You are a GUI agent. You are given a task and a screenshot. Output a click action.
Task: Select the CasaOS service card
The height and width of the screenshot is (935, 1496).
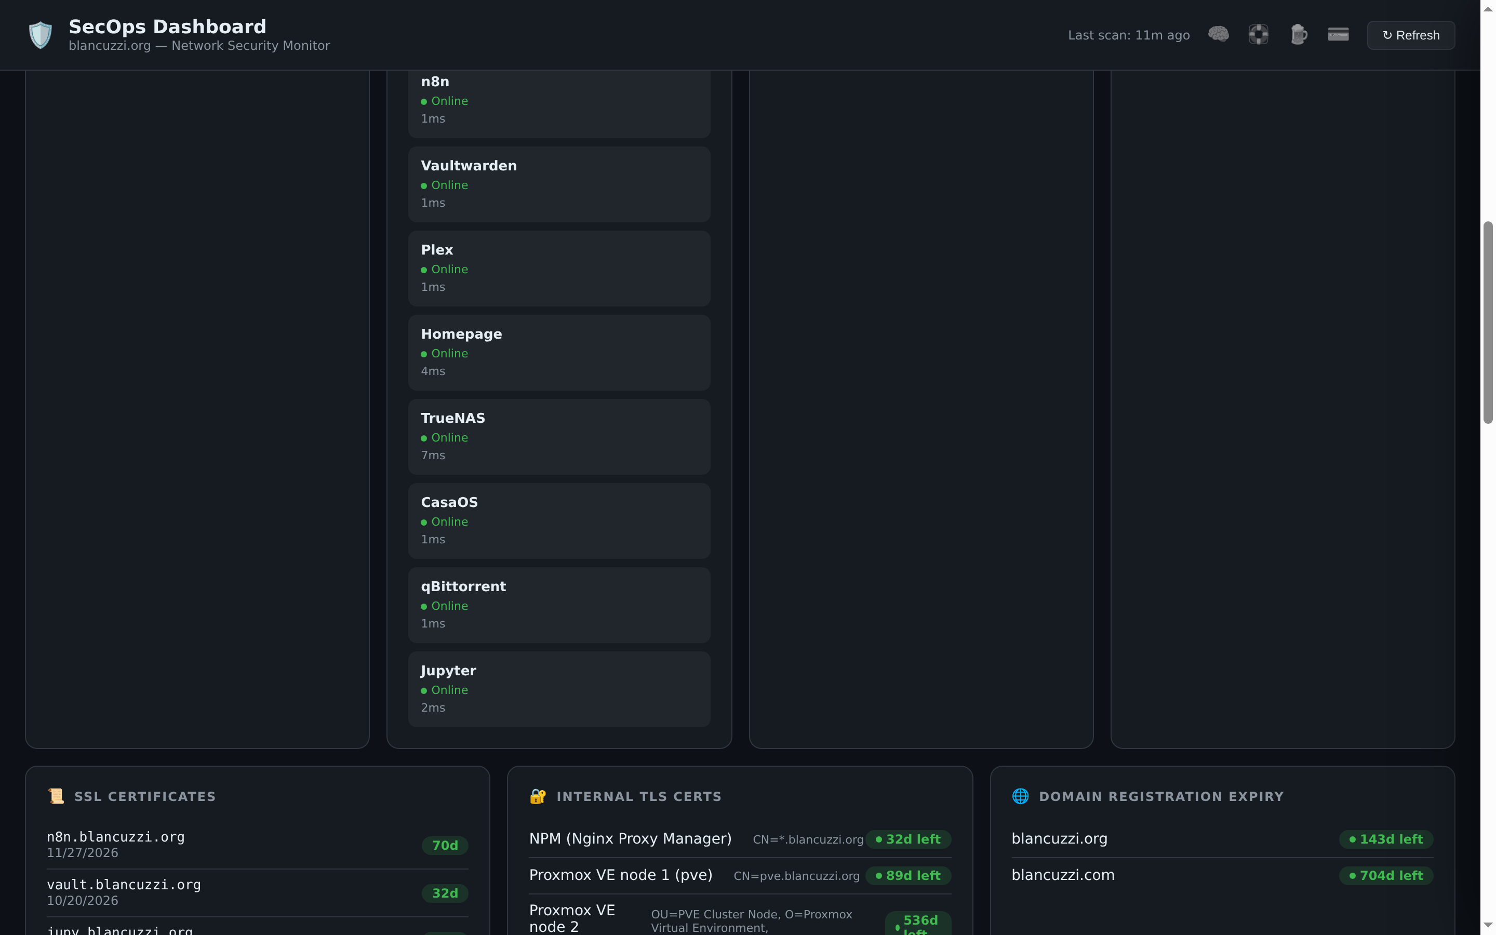(x=559, y=520)
